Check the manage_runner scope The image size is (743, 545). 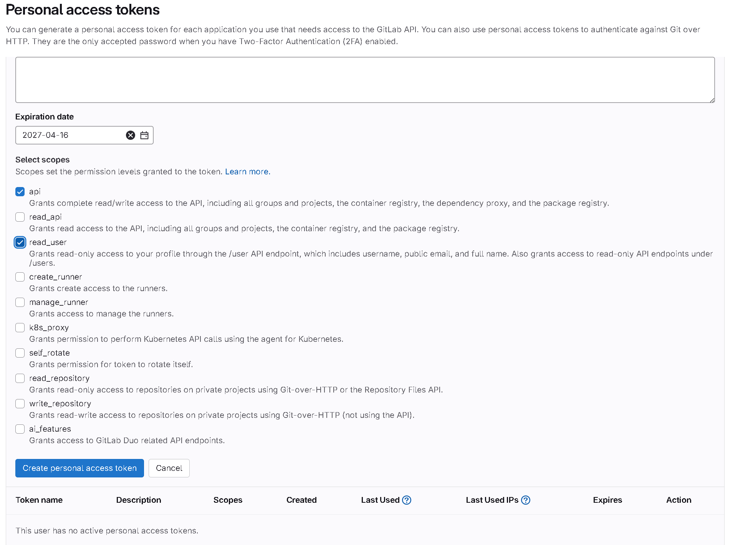click(x=20, y=302)
